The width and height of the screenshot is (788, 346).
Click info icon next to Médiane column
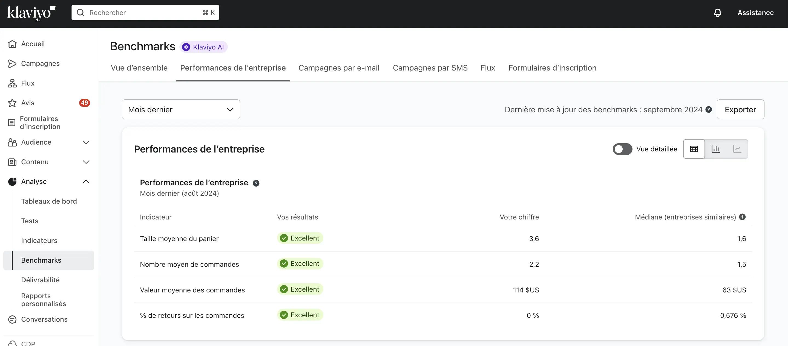point(742,217)
